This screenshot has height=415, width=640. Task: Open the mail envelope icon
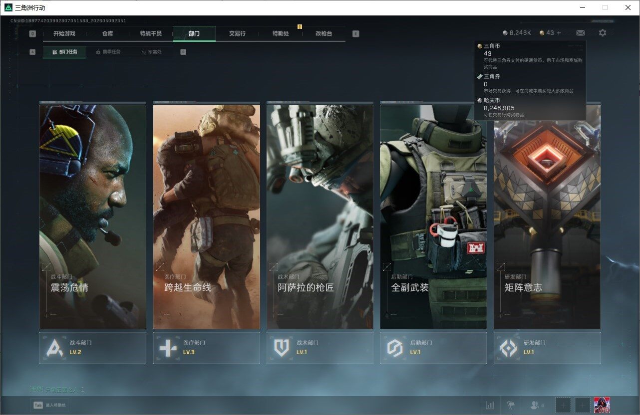[581, 33]
